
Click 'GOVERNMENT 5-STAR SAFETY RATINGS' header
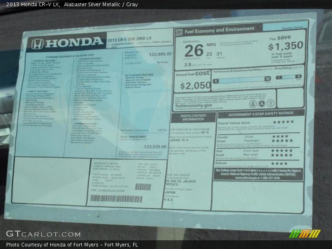(261, 114)
